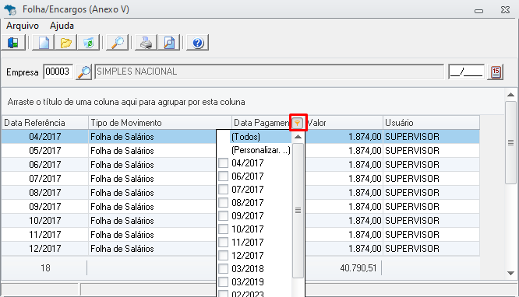Click Folha de Salários in 07/2017 row
This screenshot has height=297, width=519.
click(x=122, y=179)
